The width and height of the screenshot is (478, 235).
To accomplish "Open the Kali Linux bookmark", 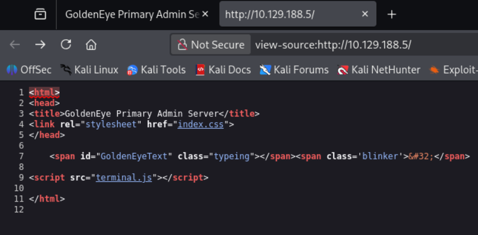I will click(89, 70).
